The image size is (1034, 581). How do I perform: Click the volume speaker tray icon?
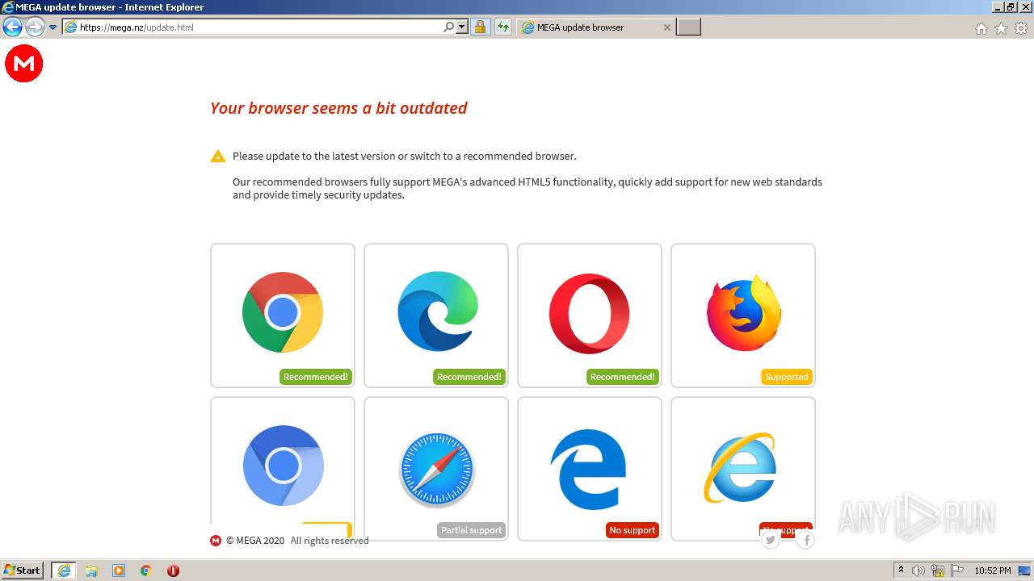(918, 571)
